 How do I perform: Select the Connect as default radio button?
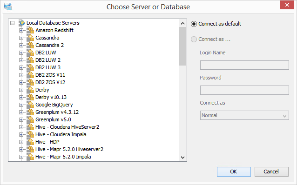[x=194, y=24]
